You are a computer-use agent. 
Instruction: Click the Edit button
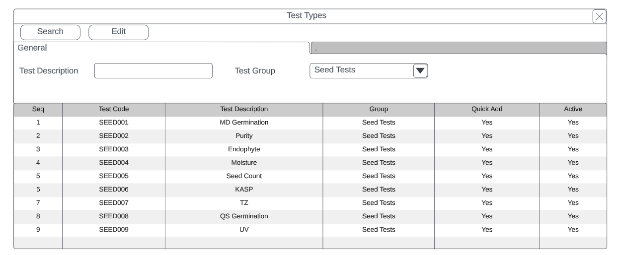tap(118, 32)
